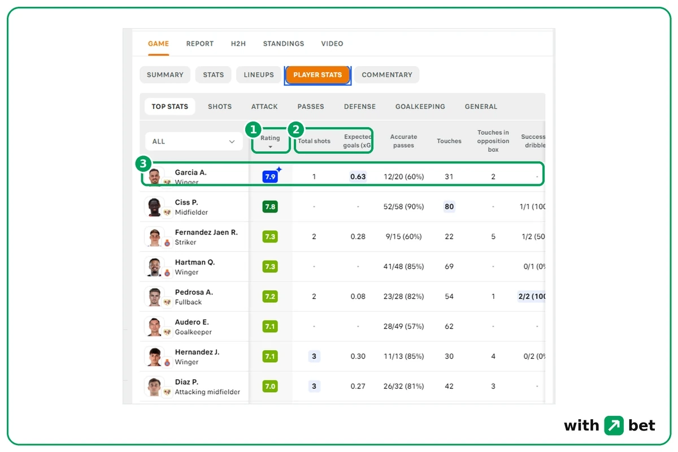
Task: Select the STATS button
Action: pyautogui.click(x=214, y=75)
